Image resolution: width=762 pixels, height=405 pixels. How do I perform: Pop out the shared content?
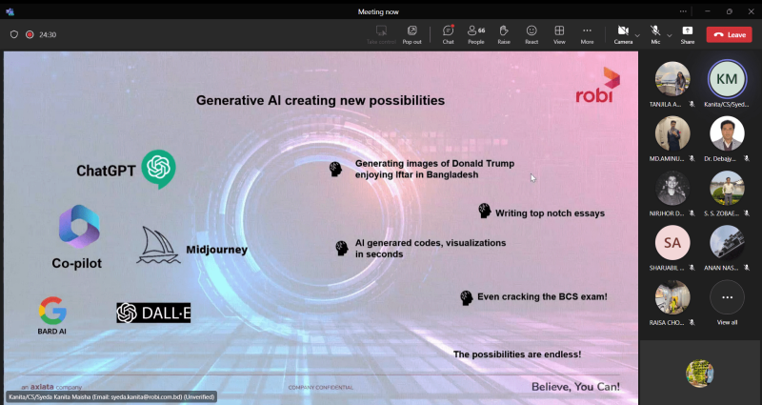[x=412, y=34]
